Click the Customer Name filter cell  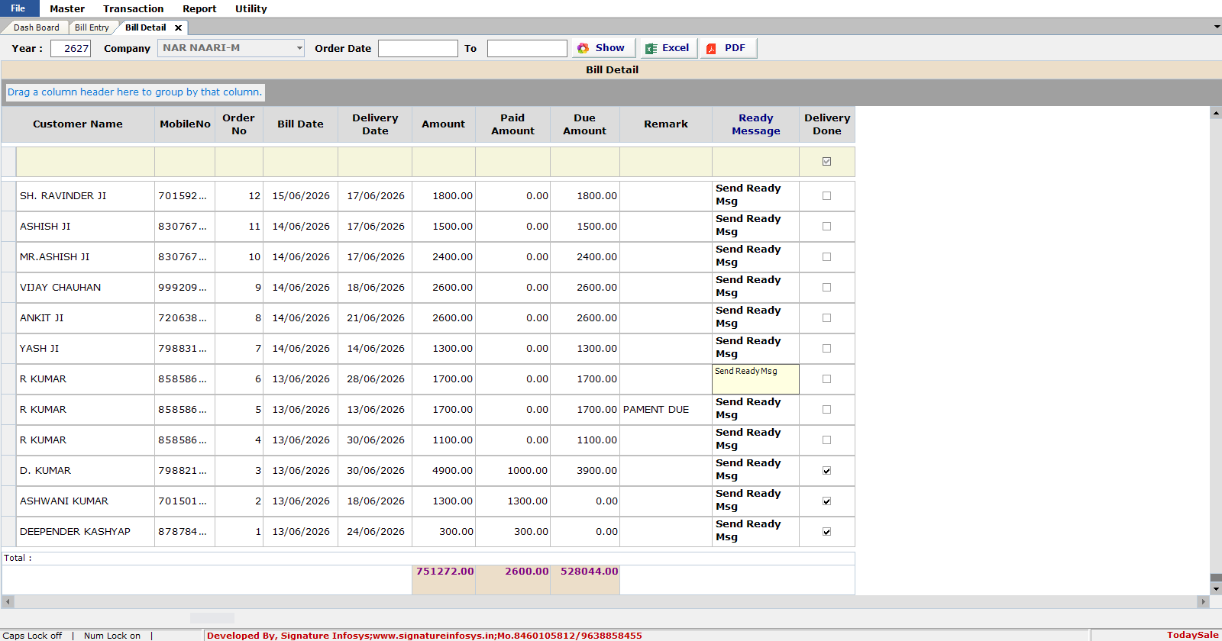point(86,162)
